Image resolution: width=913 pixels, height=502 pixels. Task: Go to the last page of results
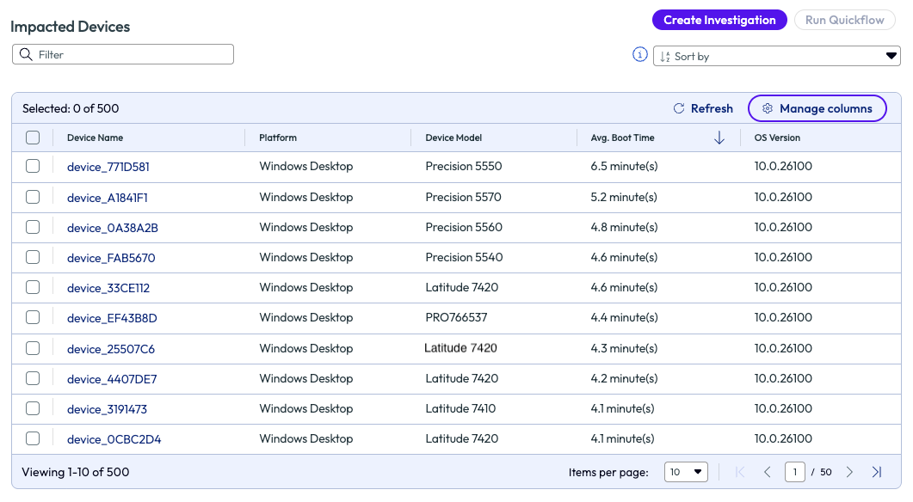(x=876, y=472)
